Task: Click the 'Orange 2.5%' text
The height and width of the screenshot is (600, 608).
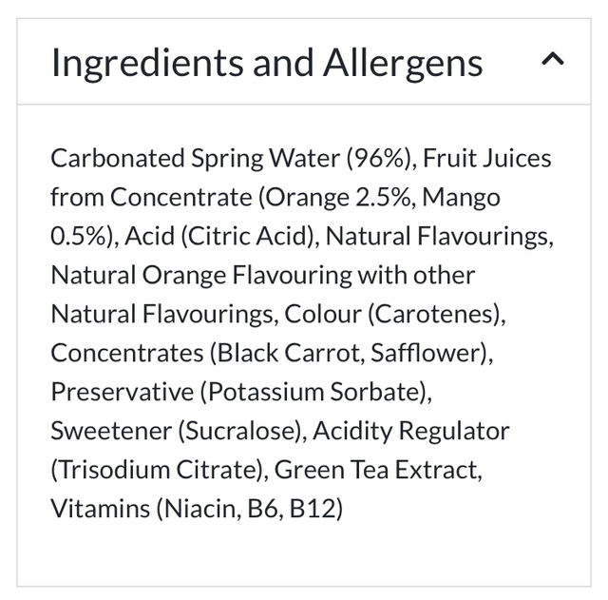Action: (x=339, y=197)
